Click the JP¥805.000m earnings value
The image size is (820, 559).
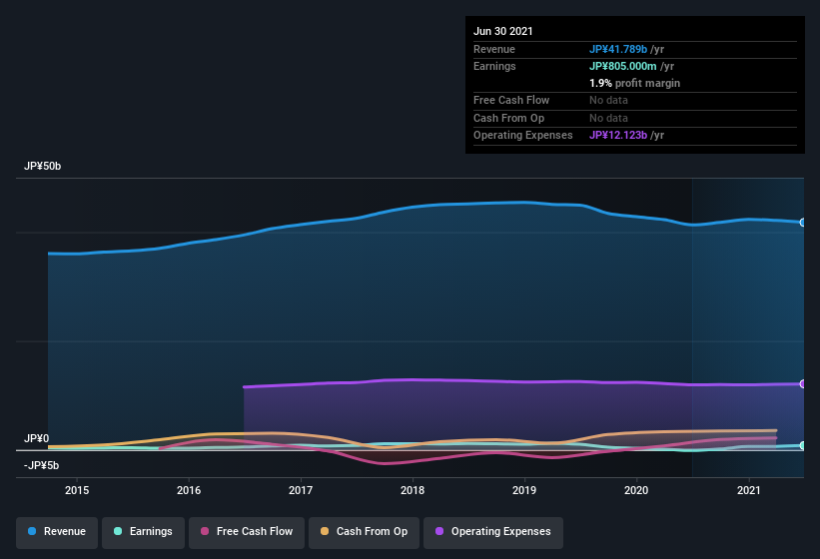(x=623, y=66)
